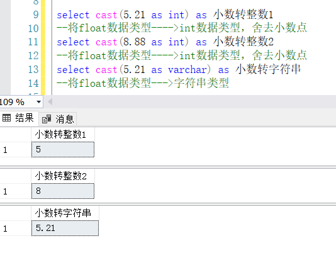This screenshot has height=265, width=336.
Task: Click the varchar keyword on line 13
Action: pos(188,70)
